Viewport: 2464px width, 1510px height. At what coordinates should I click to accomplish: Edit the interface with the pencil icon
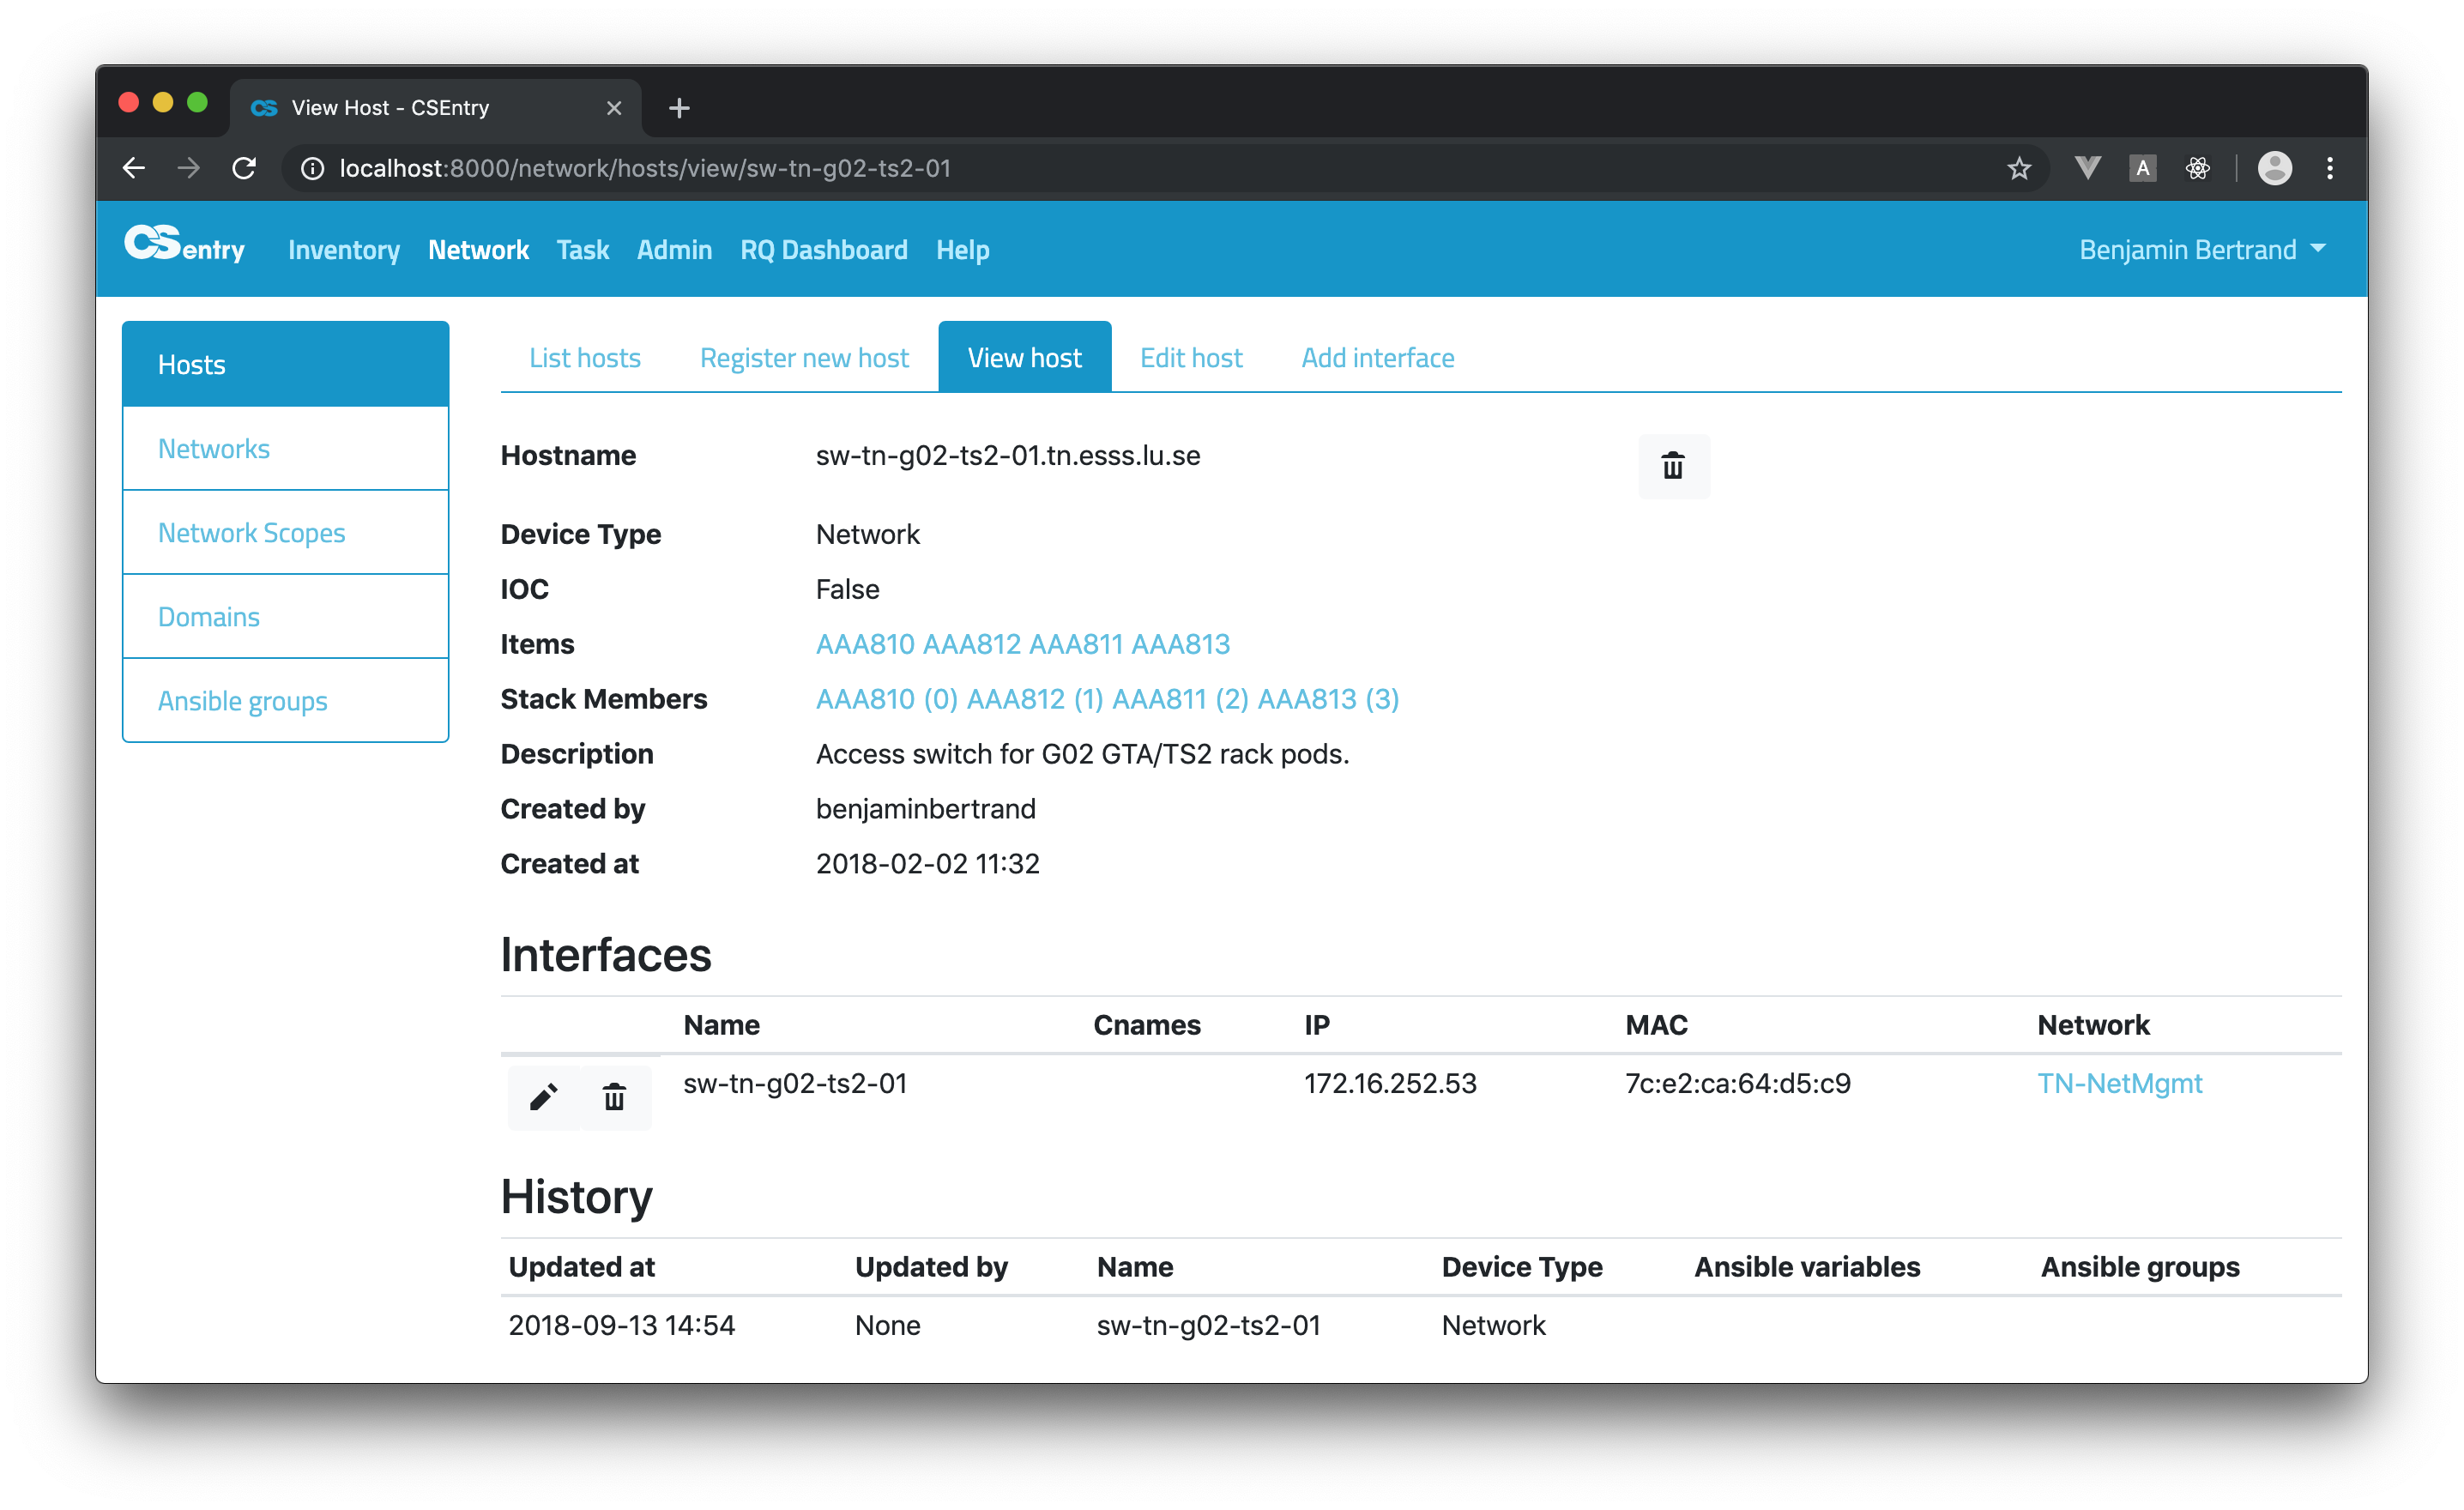[x=544, y=1097]
